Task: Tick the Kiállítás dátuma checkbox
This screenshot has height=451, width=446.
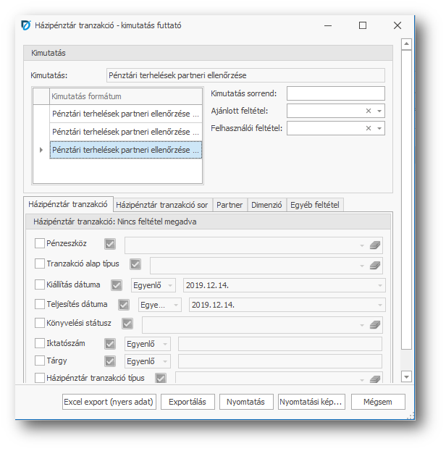Action: tap(40, 284)
